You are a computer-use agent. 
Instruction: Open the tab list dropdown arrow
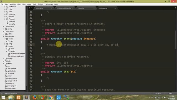(x=175, y=8)
